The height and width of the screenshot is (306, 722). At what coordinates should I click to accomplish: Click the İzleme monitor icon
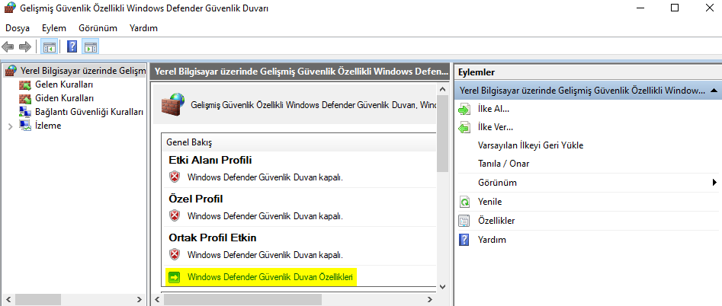click(x=25, y=126)
